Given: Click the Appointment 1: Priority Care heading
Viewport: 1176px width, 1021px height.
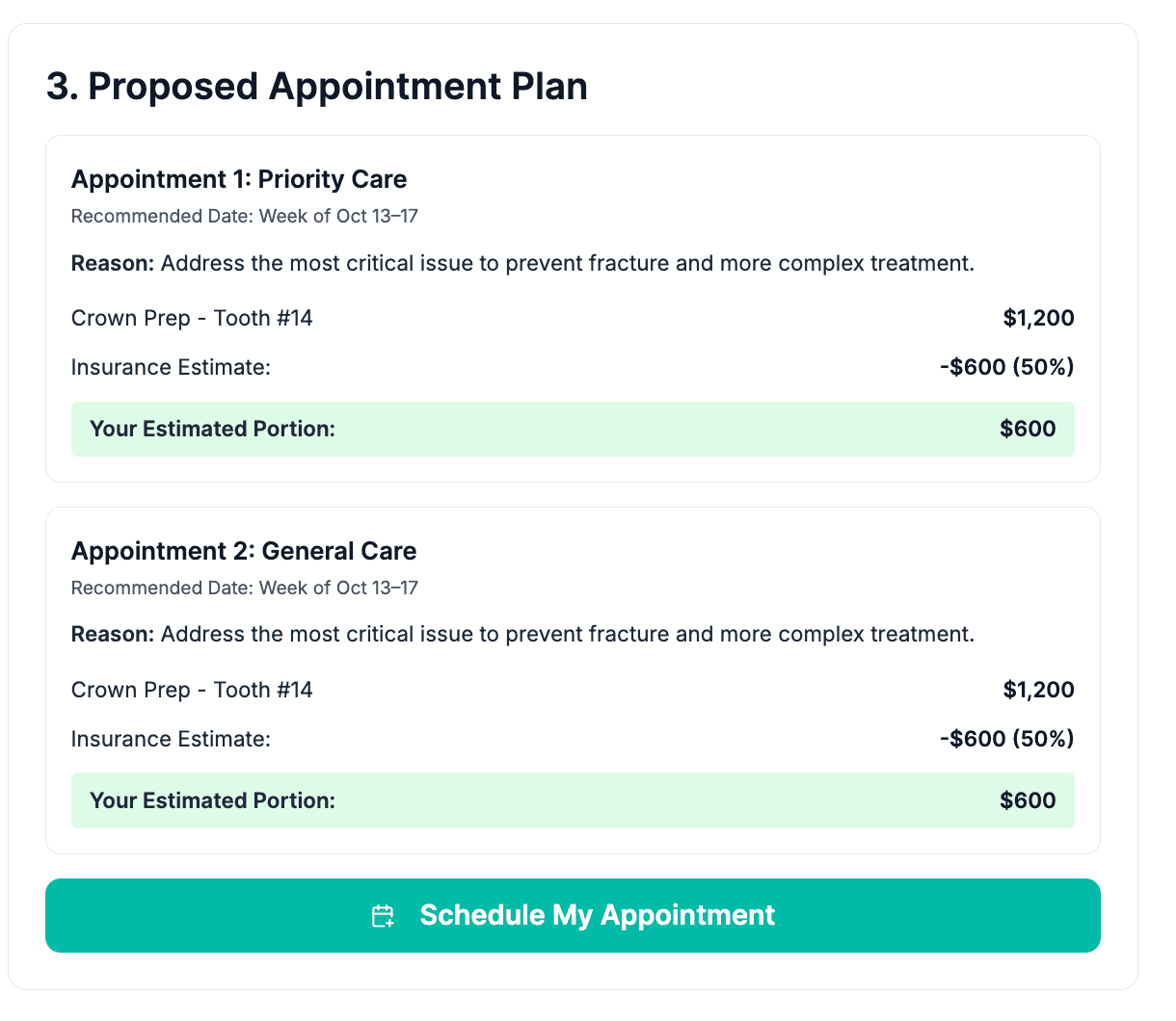Looking at the screenshot, I should point(239,179).
